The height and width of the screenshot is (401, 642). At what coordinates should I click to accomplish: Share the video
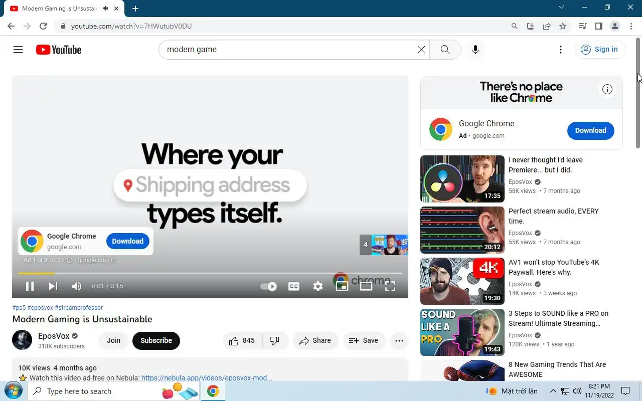(315, 341)
